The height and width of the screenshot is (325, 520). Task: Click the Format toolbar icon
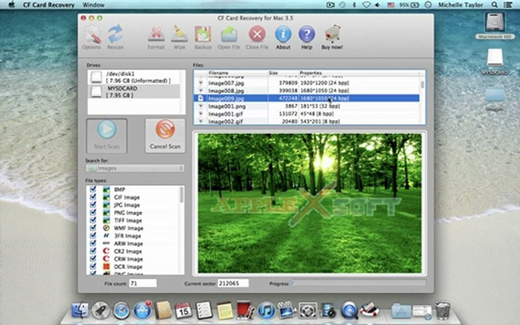[x=156, y=37]
